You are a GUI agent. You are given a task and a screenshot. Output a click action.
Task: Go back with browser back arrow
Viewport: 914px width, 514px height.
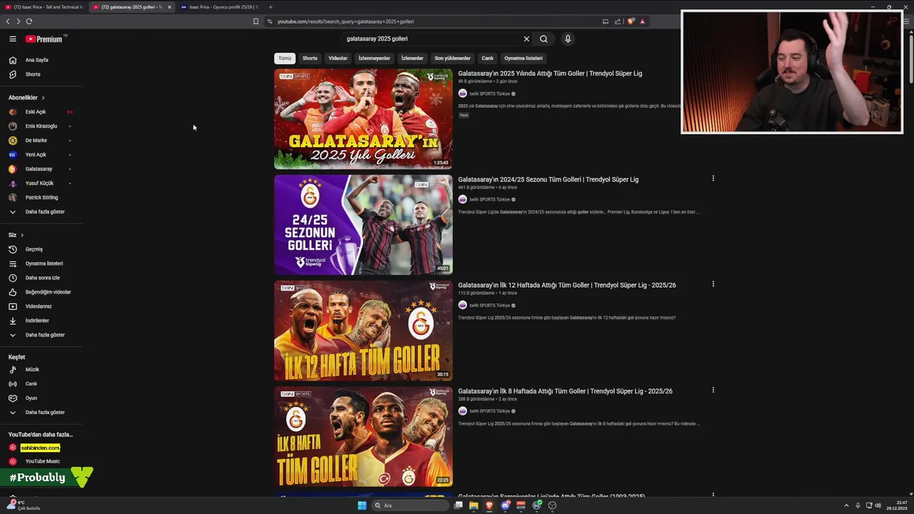point(8,21)
